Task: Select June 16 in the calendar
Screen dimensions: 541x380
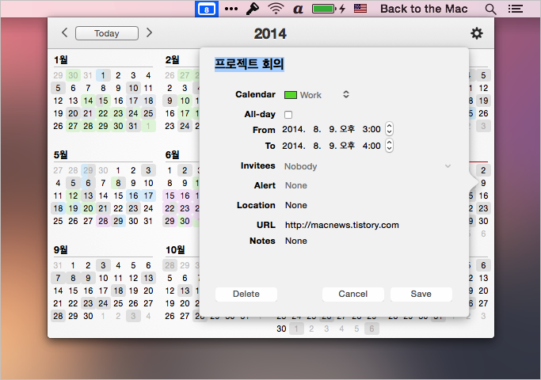Action: (185, 196)
